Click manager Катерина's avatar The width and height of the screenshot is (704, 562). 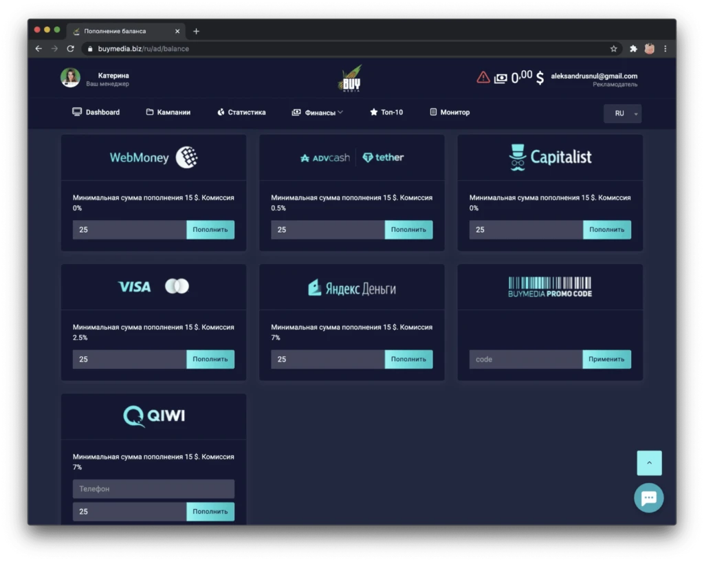tap(71, 77)
